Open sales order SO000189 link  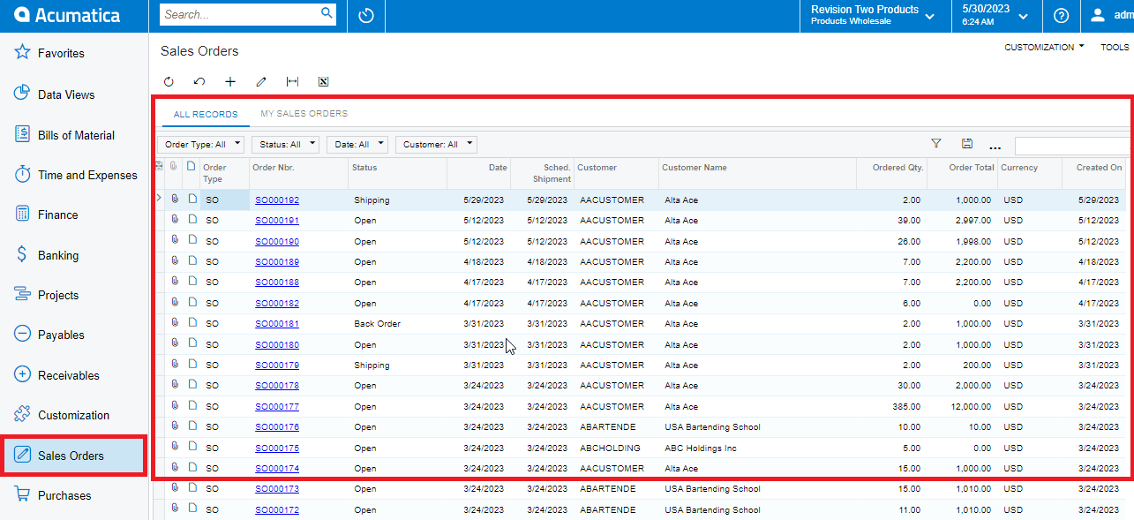(277, 261)
